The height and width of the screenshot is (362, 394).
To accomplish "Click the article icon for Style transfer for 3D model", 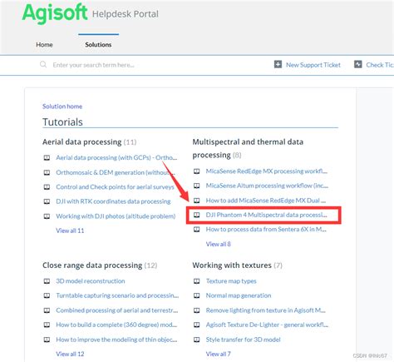I will [196, 340].
